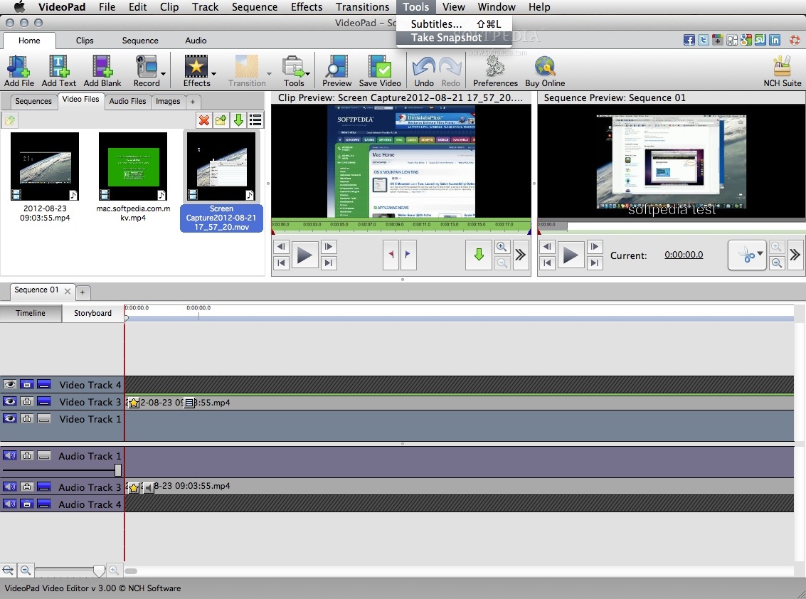
Task: Zoom out sequence preview timeline
Action: click(x=777, y=263)
